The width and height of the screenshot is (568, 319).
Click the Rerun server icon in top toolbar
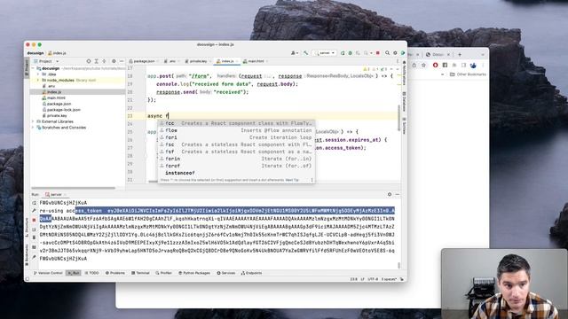343,53
